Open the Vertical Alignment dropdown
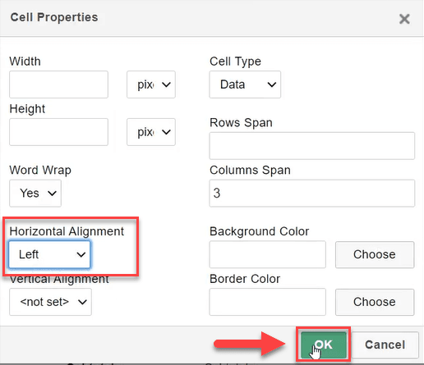Image resolution: width=424 pixels, height=365 pixels. pyautogui.click(x=50, y=302)
